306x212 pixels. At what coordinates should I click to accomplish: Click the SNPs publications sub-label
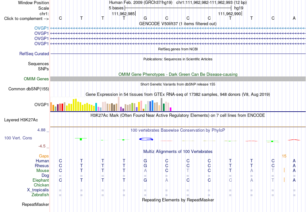[x=43, y=69]
